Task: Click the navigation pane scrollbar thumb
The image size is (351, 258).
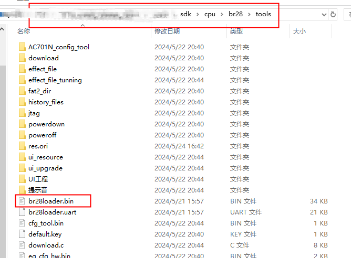Action: [x=3, y=161]
